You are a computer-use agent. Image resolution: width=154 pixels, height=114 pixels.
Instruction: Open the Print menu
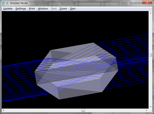click(x=32, y=9)
